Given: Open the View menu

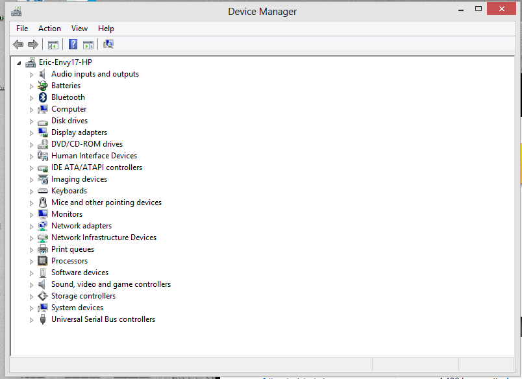Looking at the screenshot, I should (x=79, y=29).
